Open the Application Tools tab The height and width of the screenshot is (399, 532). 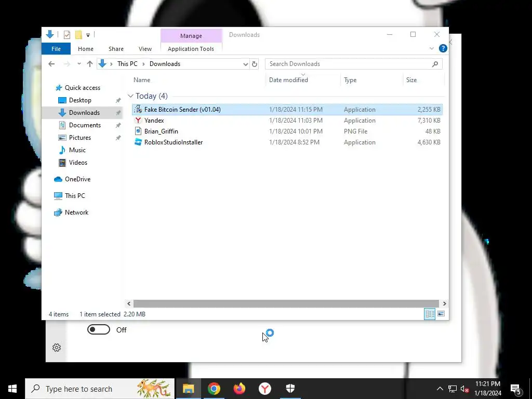coord(191,49)
